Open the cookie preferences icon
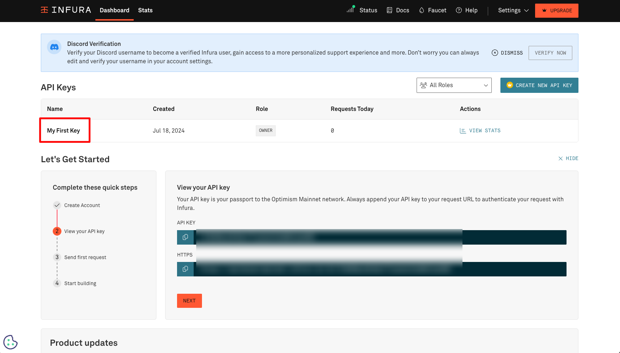This screenshot has height=353, width=620. pyautogui.click(x=10, y=342)
